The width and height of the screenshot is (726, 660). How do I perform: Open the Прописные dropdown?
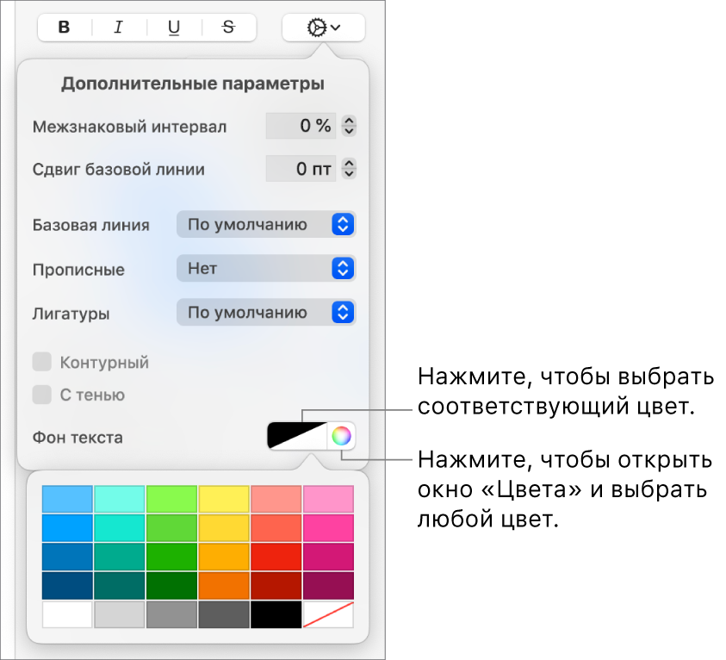tap(266, 268)
